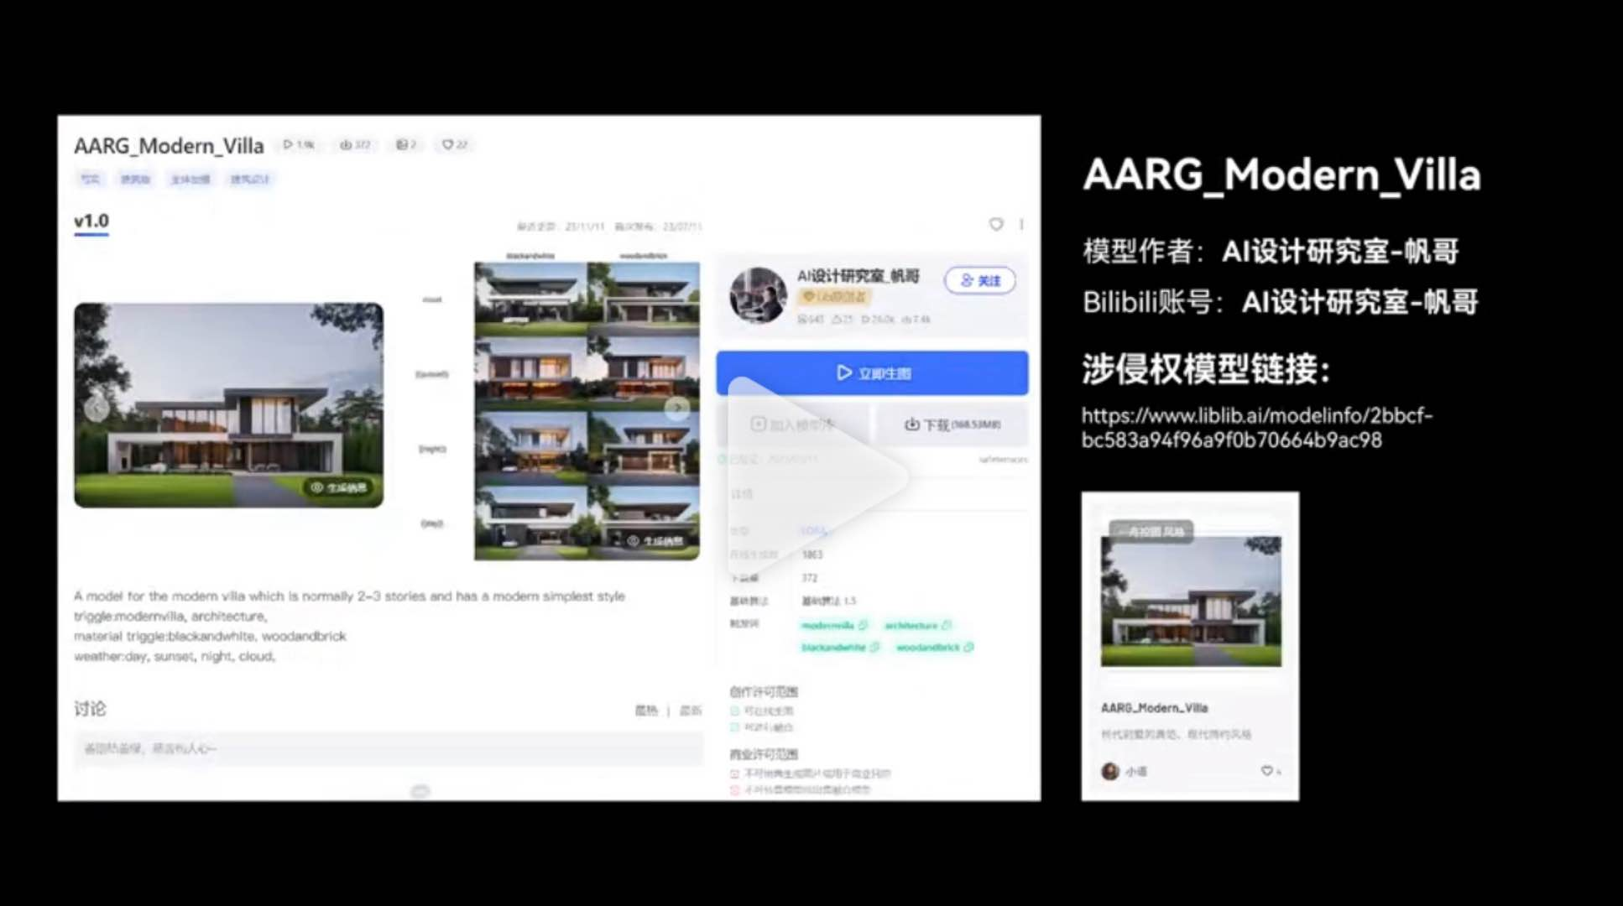Open the villa comparison grid image

click(x=587, y=411)
